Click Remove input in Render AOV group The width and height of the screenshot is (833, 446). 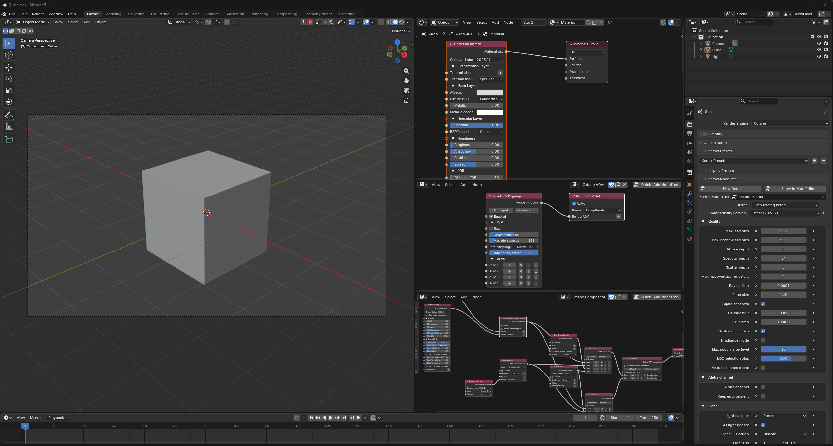tap(527, 210)
